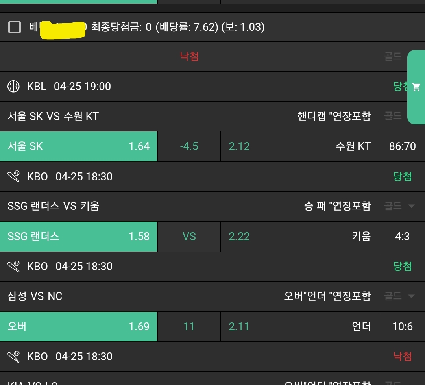Click the baseball icon above SSG 랜더스 VS 키움

pos(13,177)
